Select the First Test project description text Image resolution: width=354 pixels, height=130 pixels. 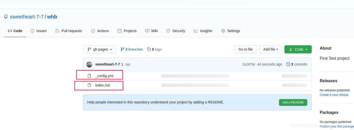[x=335, y=58]
